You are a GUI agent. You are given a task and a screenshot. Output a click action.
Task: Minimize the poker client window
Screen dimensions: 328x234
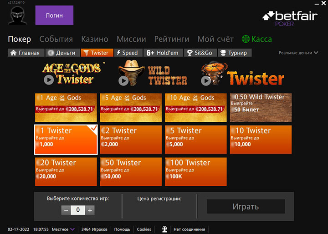click(317, 4)
